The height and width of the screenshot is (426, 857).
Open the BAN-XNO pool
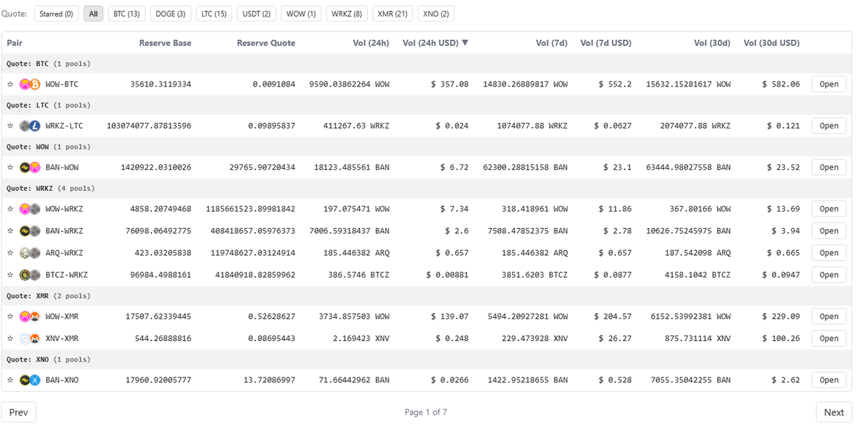point(828,380)
